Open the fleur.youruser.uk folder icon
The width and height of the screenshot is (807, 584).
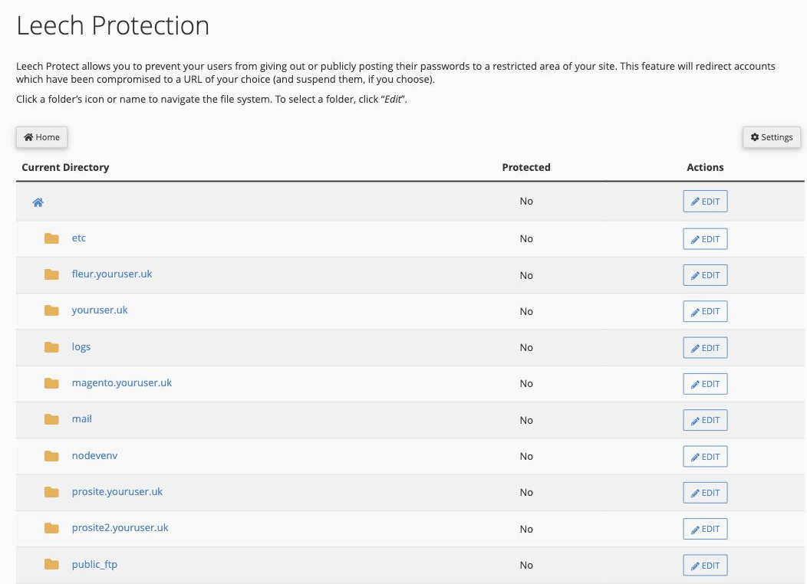pyautogui.click(x=51, y=274)
